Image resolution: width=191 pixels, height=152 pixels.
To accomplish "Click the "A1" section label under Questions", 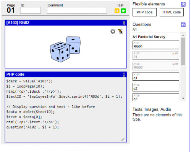I will pos(134,29).
